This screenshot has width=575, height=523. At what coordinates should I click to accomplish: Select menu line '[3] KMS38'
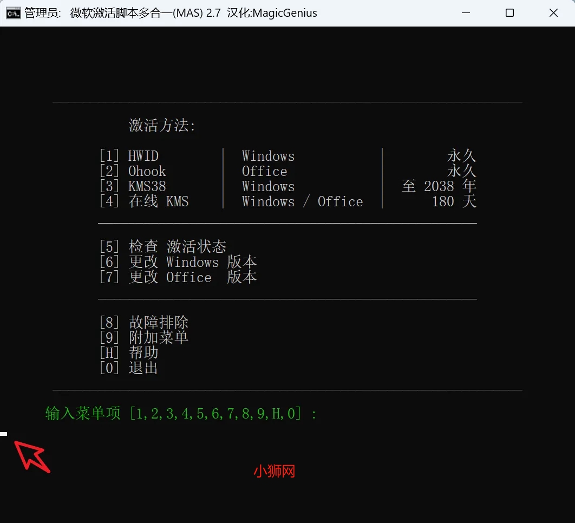tap(133, 186)
